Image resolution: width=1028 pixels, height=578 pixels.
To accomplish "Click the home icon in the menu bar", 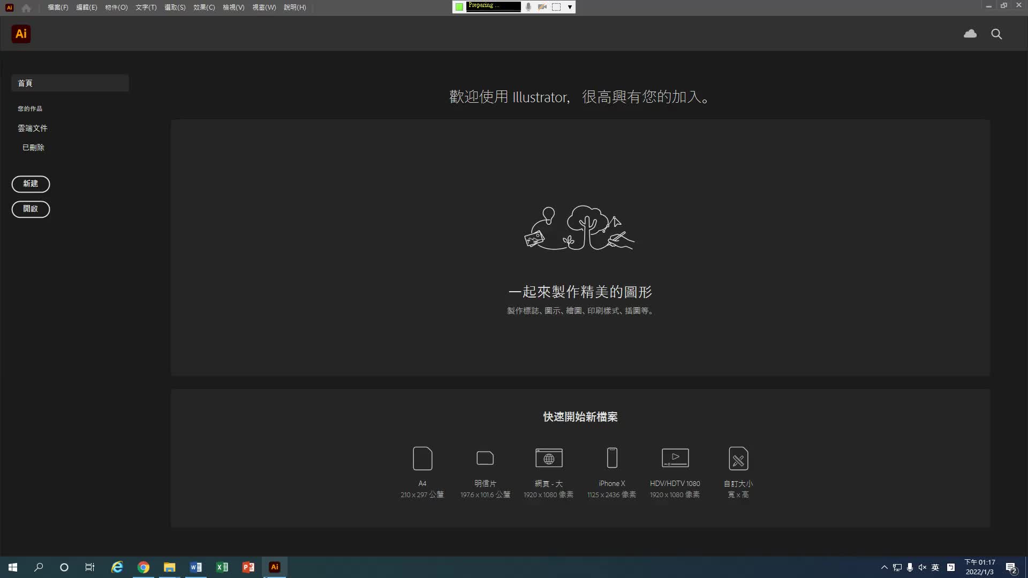I will [x=26, y=7].
